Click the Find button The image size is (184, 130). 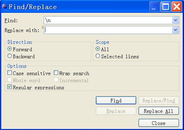[116, 100]
